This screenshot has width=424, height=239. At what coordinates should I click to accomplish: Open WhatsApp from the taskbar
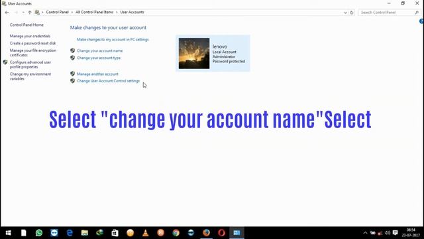pos(39,233)
